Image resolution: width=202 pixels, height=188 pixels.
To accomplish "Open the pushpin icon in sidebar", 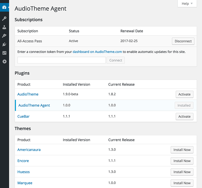I will click(4, 36).
